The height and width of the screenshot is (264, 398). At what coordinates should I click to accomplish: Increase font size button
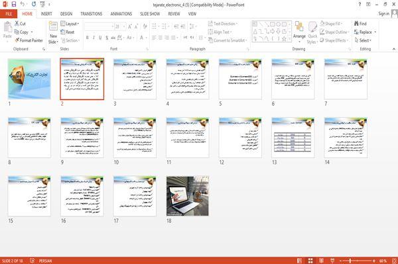(x=130, y=26)
